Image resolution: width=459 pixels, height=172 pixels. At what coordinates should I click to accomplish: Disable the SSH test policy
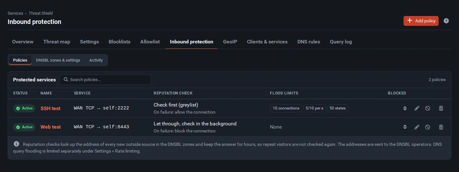click(428, 108)
